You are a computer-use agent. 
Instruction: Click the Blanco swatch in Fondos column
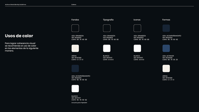75,88
